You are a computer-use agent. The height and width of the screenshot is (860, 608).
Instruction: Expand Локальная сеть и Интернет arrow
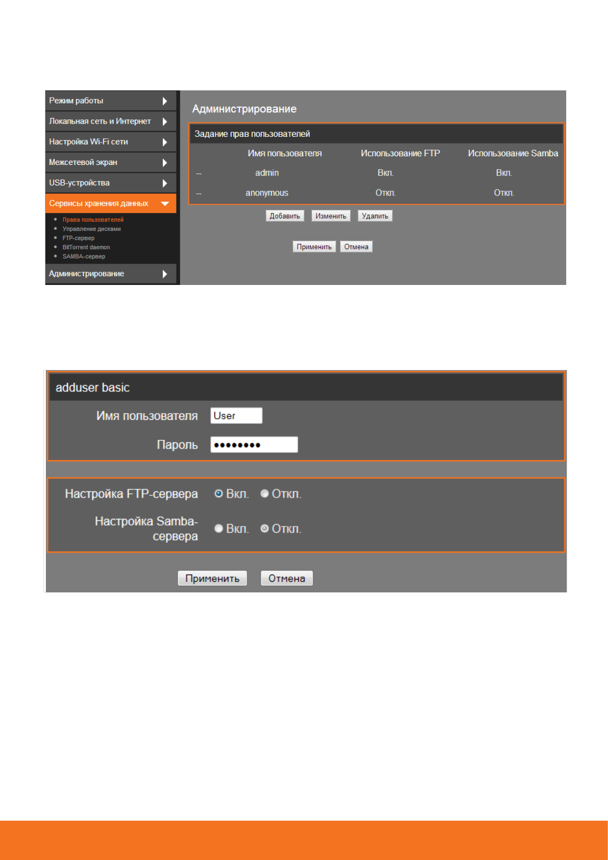164,122
